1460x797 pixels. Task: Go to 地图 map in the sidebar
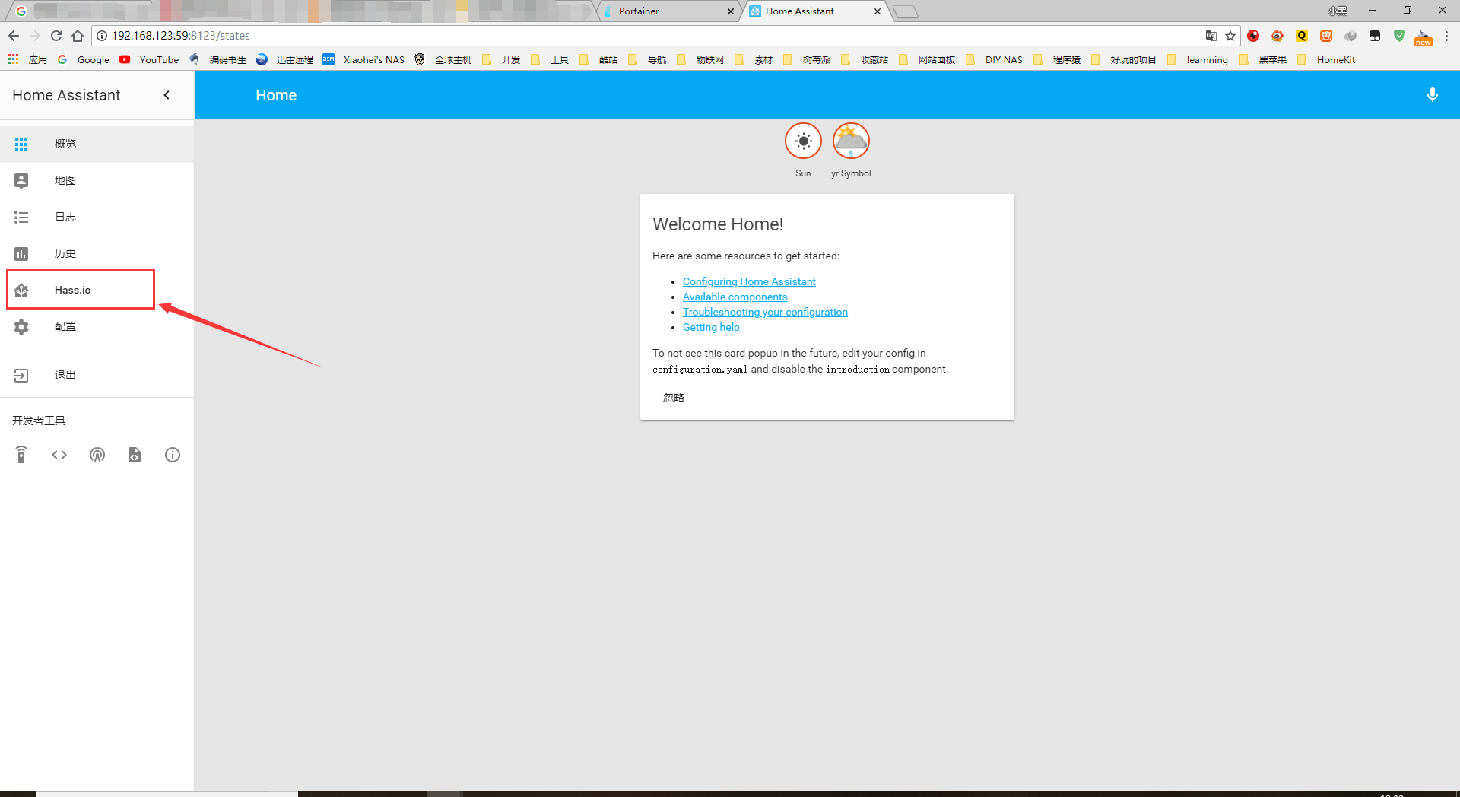tap(65, 180)
